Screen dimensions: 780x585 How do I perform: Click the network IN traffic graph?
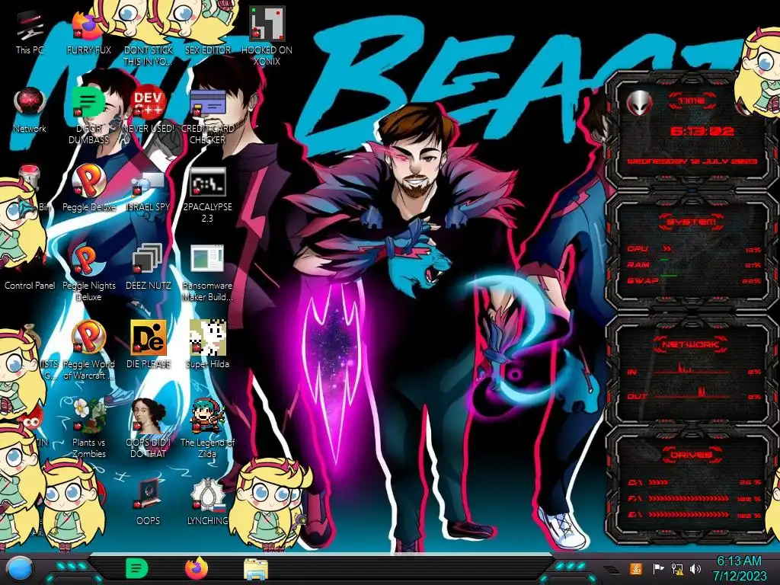(x=692, y=369)
